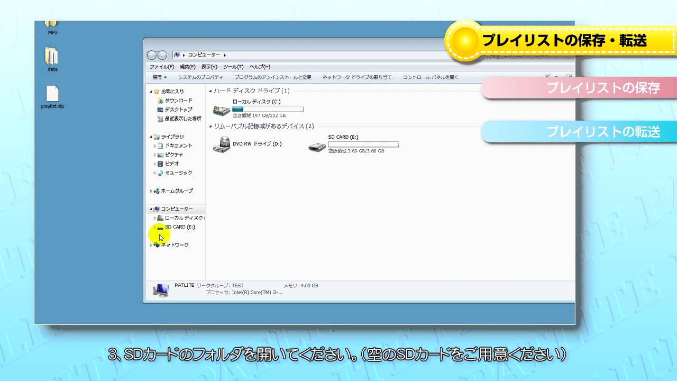Open the 表示(V) menu
The image size is (677, 381).
209,67
